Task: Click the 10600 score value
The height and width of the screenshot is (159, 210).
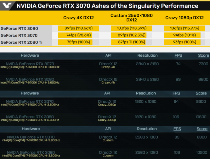Action: click(201, 117)
